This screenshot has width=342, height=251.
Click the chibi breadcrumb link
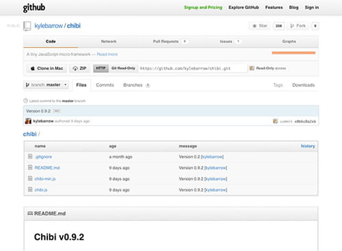click(29, 134)
